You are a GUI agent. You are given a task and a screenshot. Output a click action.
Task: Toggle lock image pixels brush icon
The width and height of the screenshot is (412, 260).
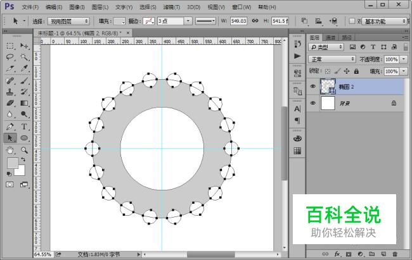click(x=337, y=71)
